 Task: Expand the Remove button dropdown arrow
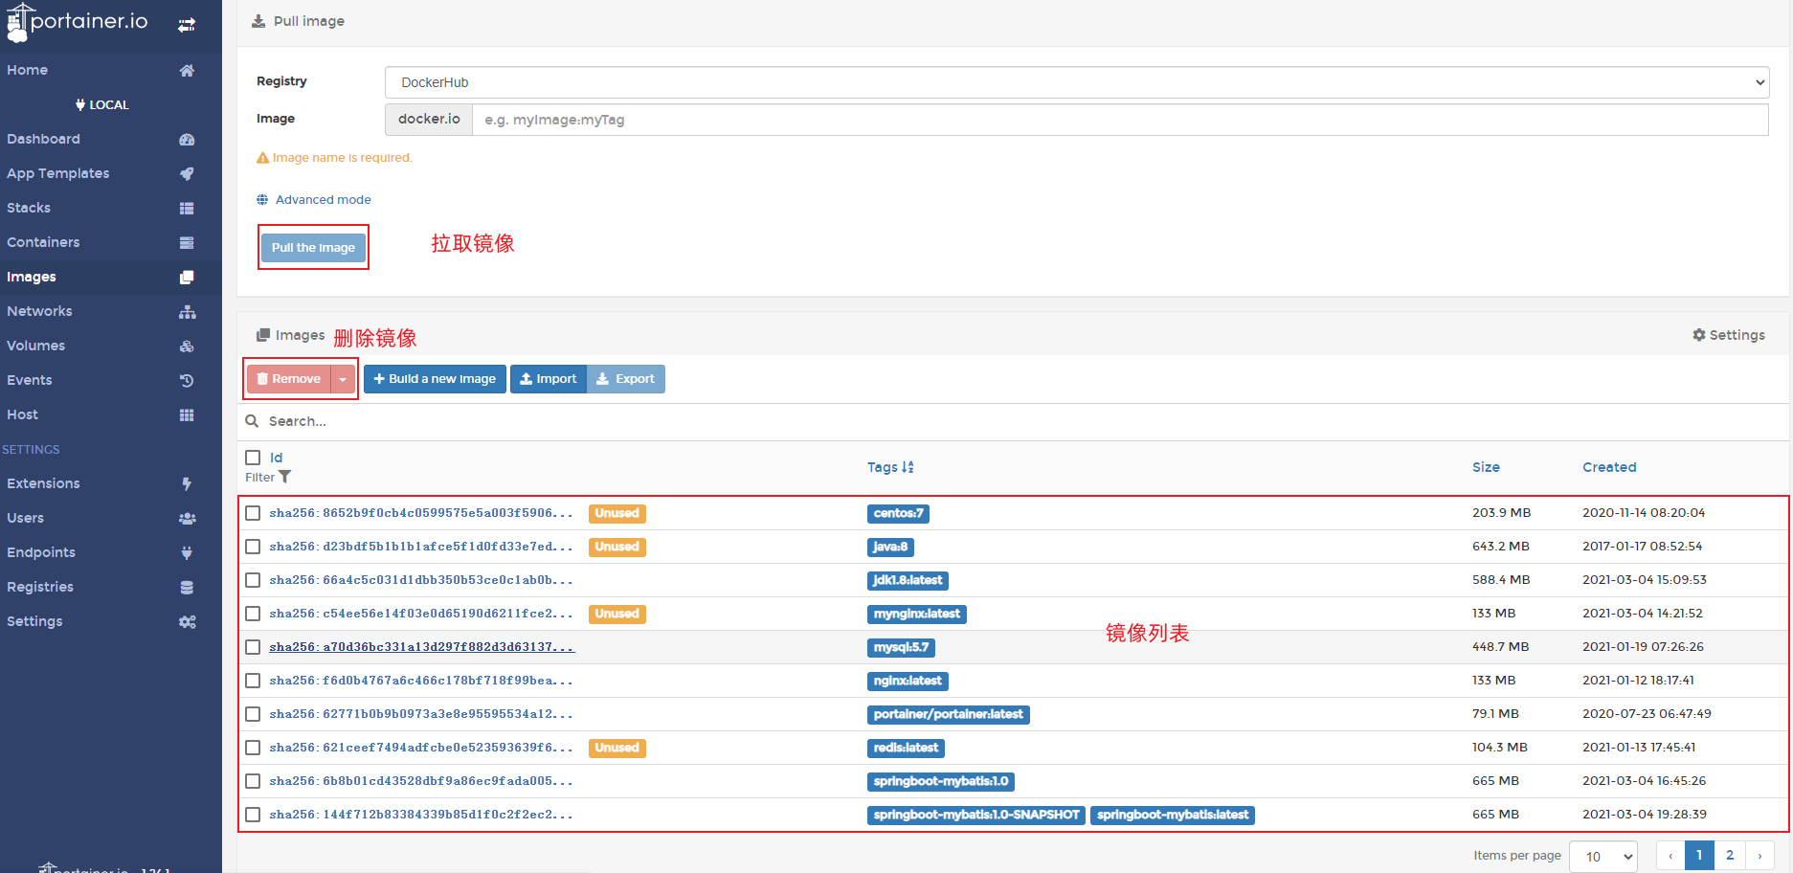tap(343, 379)
